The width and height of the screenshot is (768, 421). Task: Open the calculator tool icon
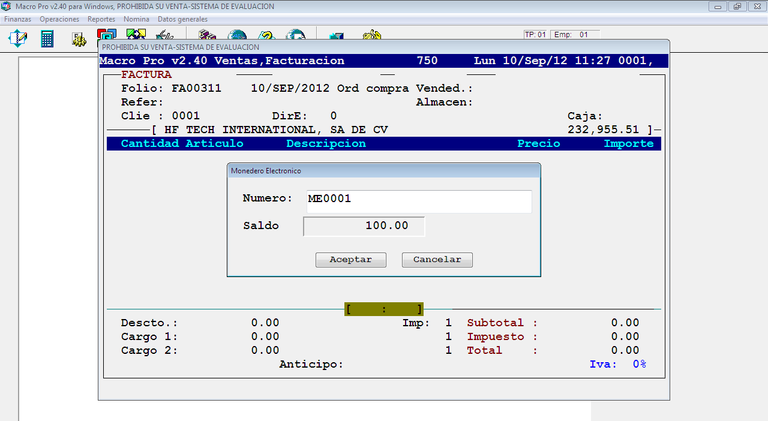[47, 39]
